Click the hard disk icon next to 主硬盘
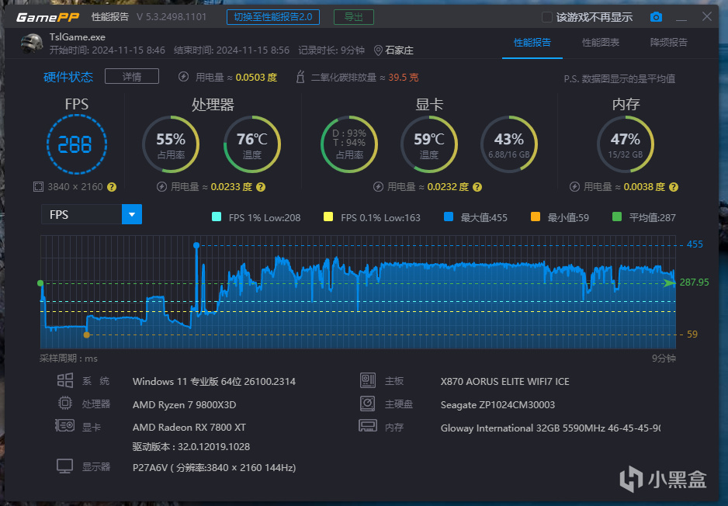Image resolution: width=728 pixels, height=506 pixels. [368, 404]
